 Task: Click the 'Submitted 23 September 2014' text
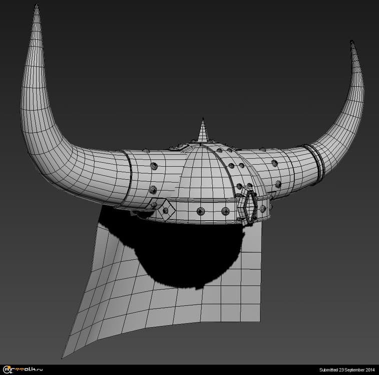(x=347, y=369)
